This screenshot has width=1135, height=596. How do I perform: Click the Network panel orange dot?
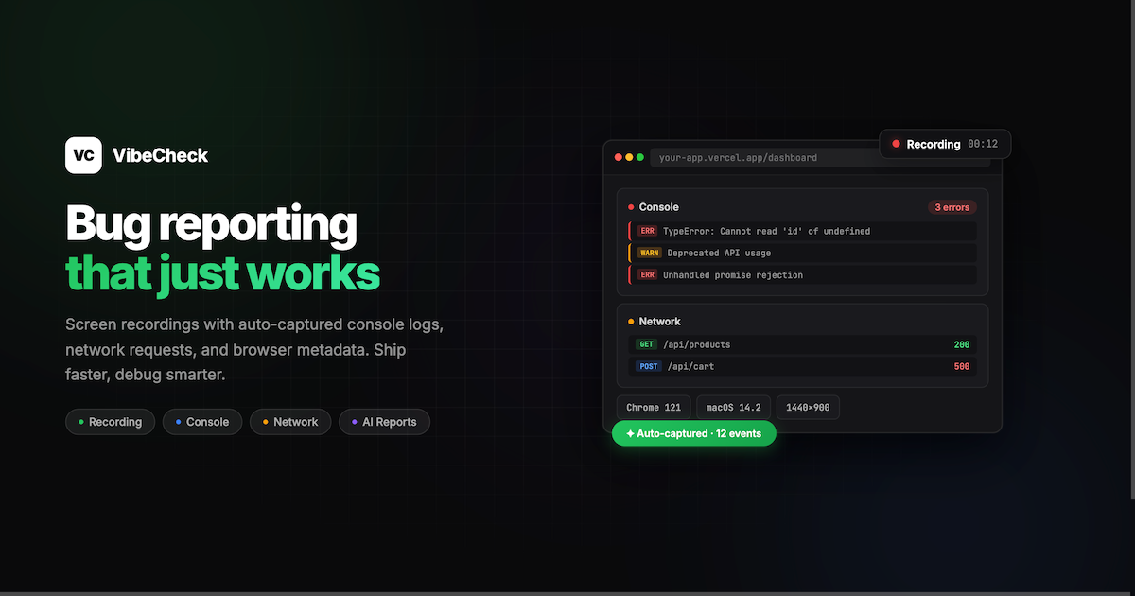pos(632,322)
